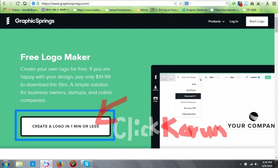
Task: Open the browser hamburger menu
Action: 274,3
